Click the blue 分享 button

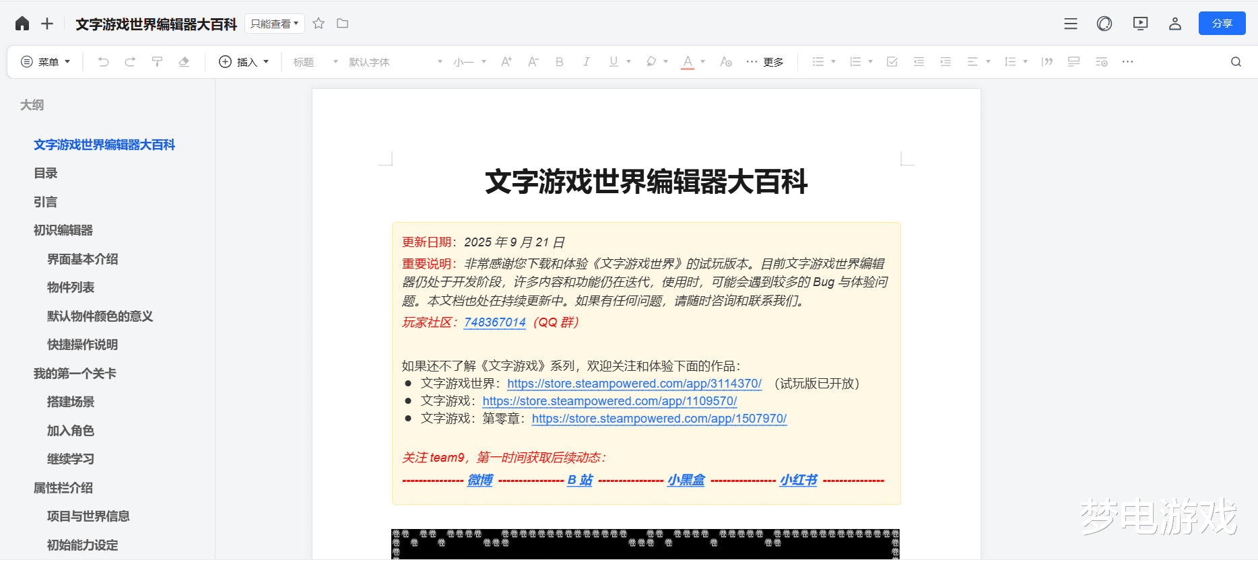click(1222, 24)
